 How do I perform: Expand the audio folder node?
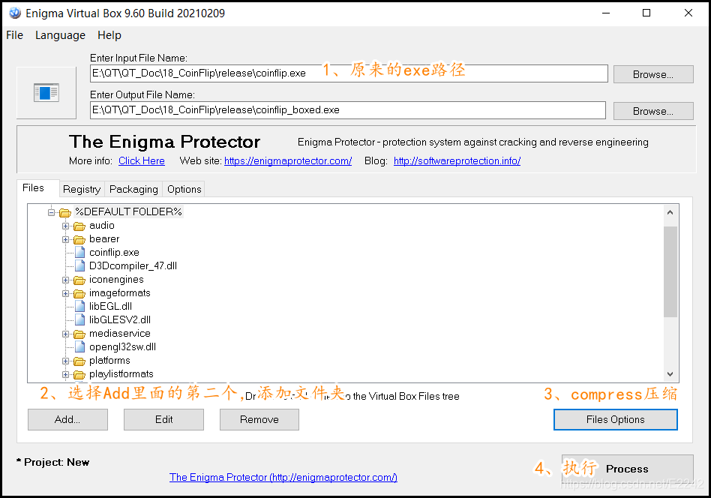click(x=66, y=226)
